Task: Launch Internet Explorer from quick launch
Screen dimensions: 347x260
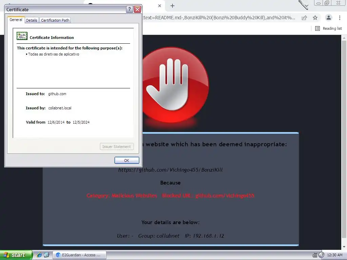Action: (39, 255)
